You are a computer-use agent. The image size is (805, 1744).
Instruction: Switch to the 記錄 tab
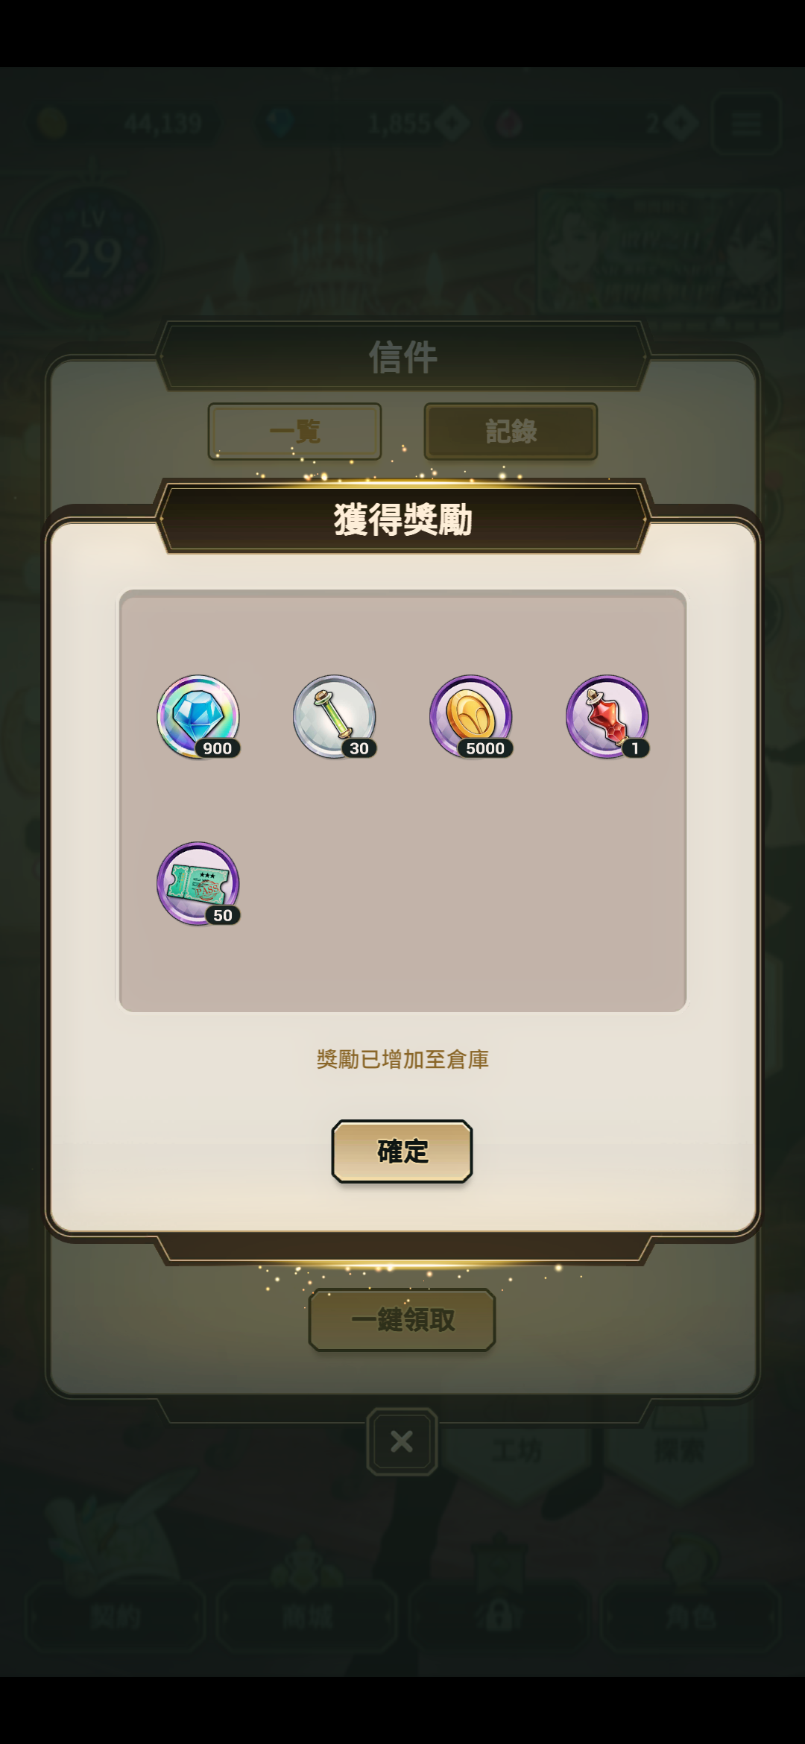coord(511,432)
